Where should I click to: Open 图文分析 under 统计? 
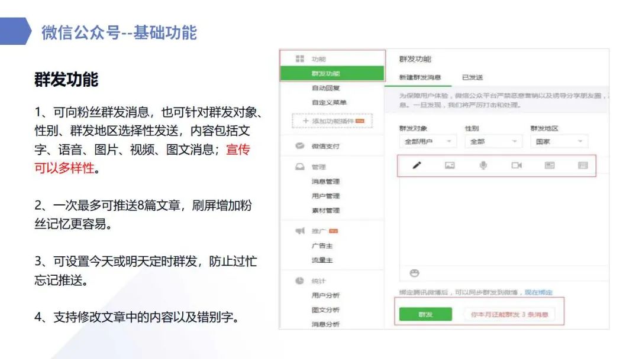click(x=325, y=310)
